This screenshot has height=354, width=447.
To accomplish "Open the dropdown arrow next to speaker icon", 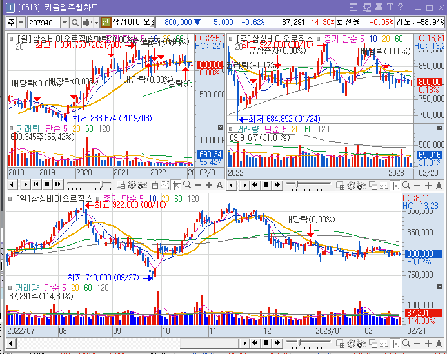I will coord(96,22).
